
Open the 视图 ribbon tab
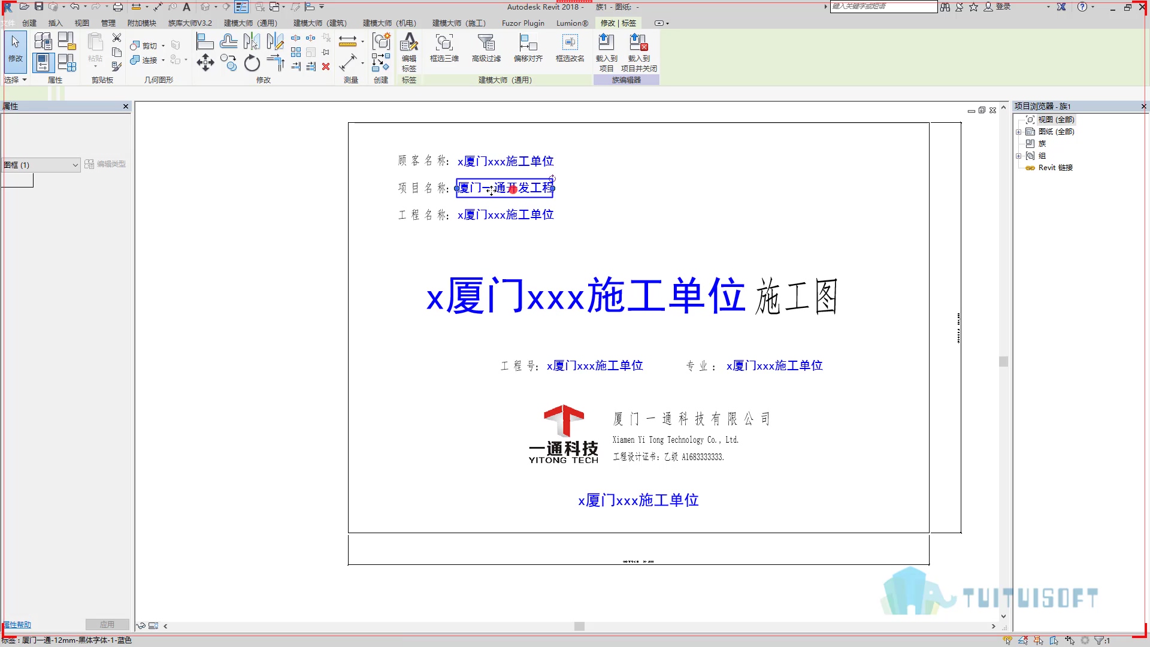click(x=82, y=23)
